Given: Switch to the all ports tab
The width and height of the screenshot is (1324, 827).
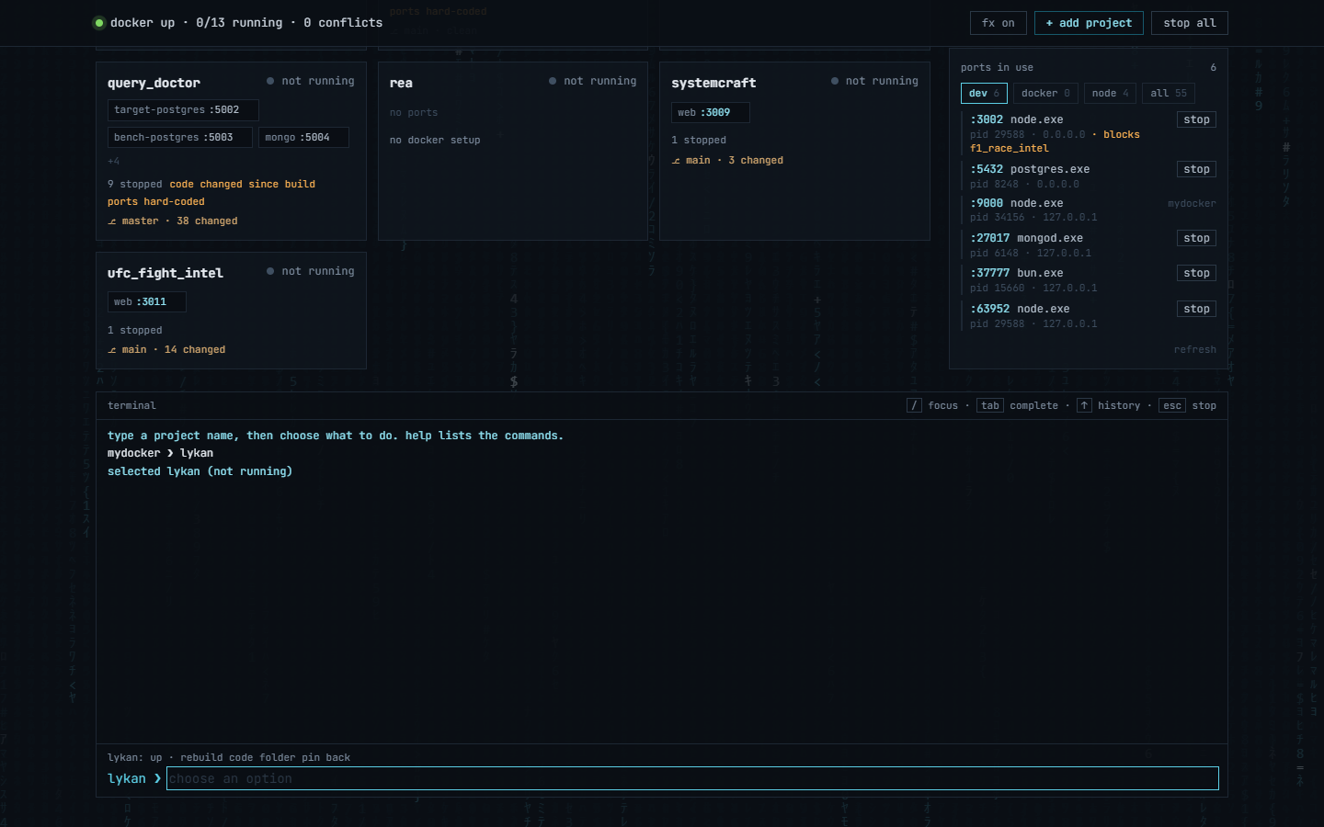Looking at the screenshot, I should [x=1169, y=93].
